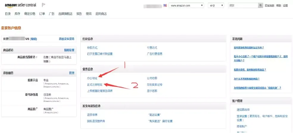Select the 品牌旗舰店 menu item
This screenshot has height=133, width=293.
click(x=65, y=14)
